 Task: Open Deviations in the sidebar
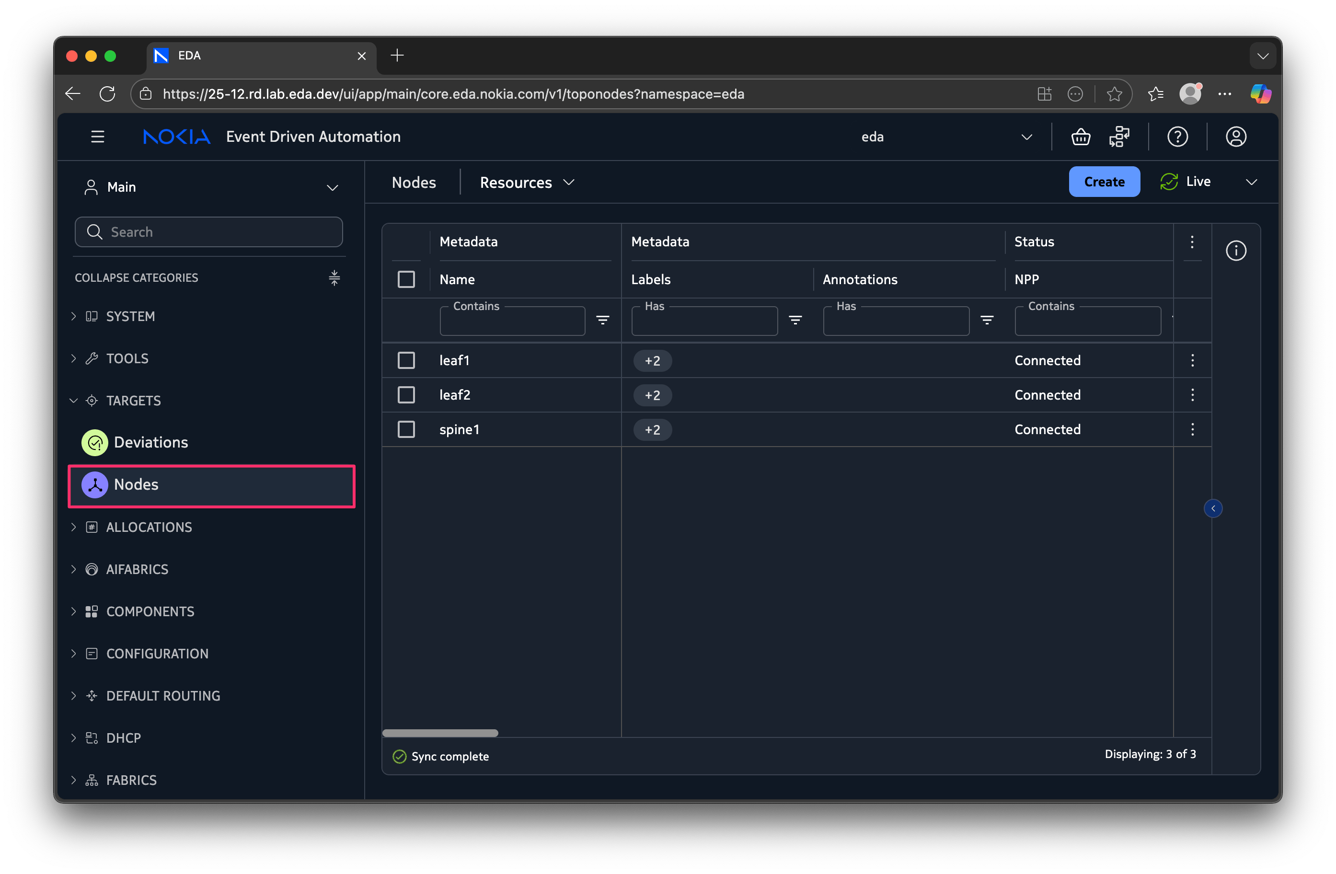pyautogui.click(x=150, y=442)
